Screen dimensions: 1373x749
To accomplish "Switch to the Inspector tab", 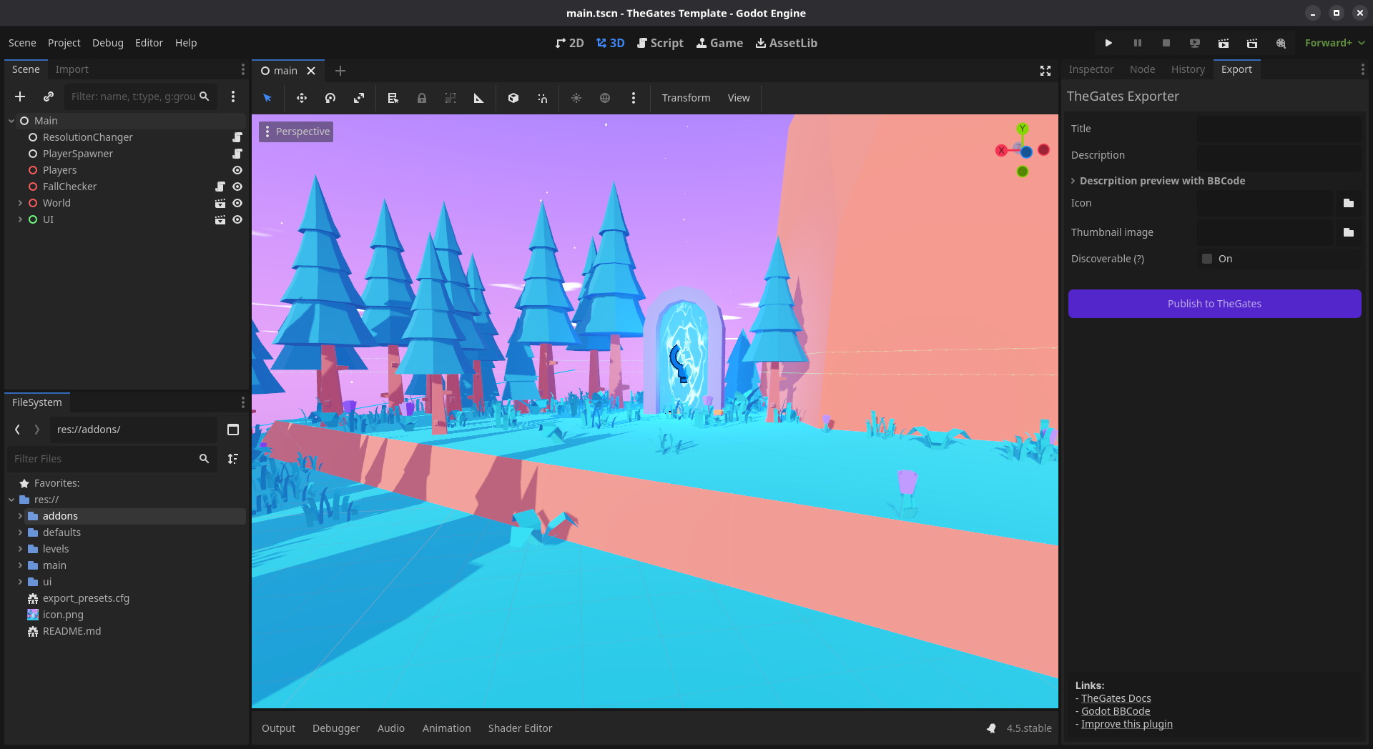I will tap(1091, 69).
